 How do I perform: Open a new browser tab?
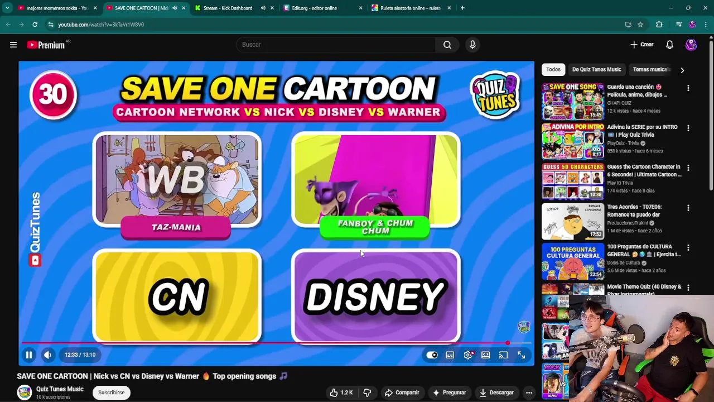[x=462, y=8]
